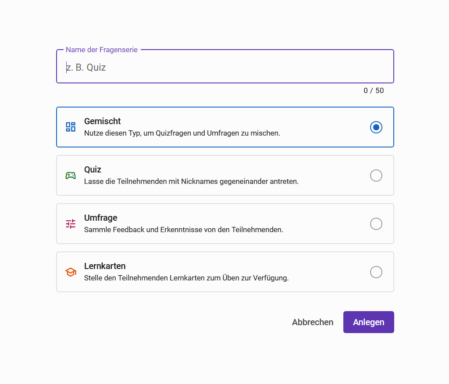Click the 'Quiz' option heading
Screen dimensions: 449x384
point(93,169)
